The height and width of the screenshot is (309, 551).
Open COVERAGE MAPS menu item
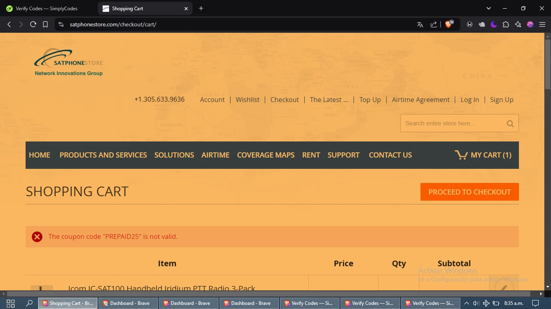point(266,155)
